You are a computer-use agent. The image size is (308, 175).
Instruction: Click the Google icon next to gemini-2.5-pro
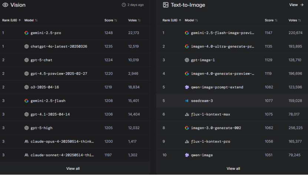point(26,33)
